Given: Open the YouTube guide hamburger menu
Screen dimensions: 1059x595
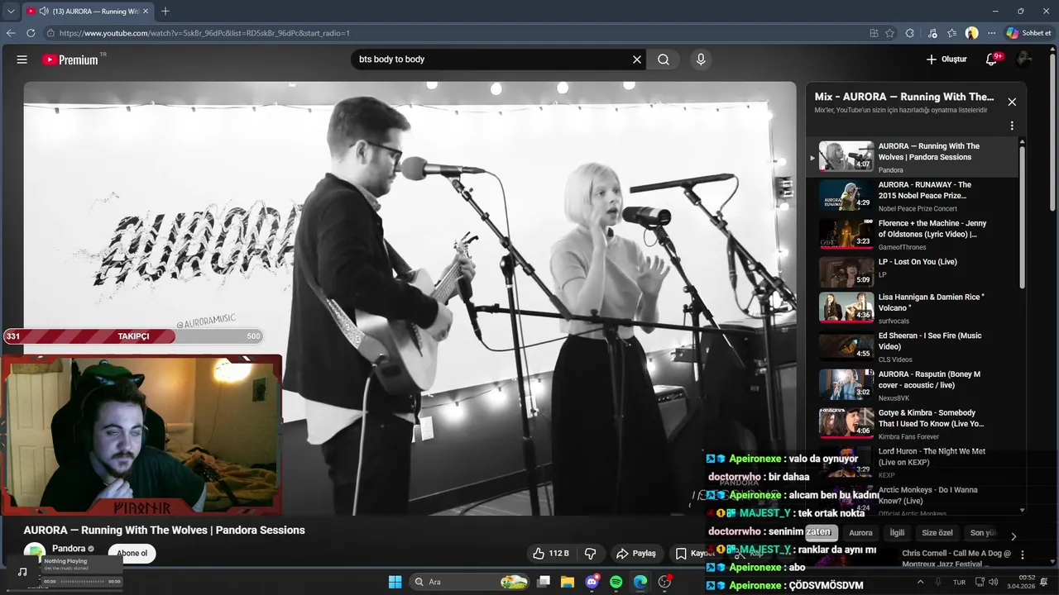Looking at the screenshot, I should (x=22, y=59).
